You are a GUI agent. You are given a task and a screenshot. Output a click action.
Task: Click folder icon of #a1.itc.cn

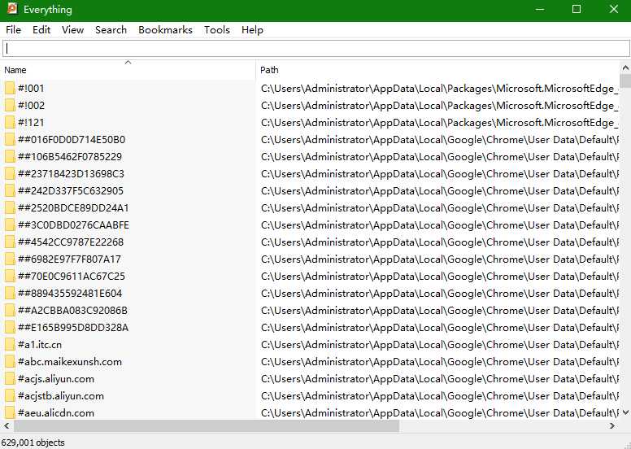pos(10,345)
